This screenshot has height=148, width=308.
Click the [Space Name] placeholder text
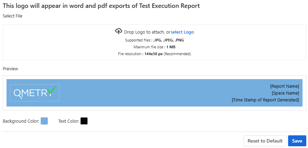coord(285,93)
